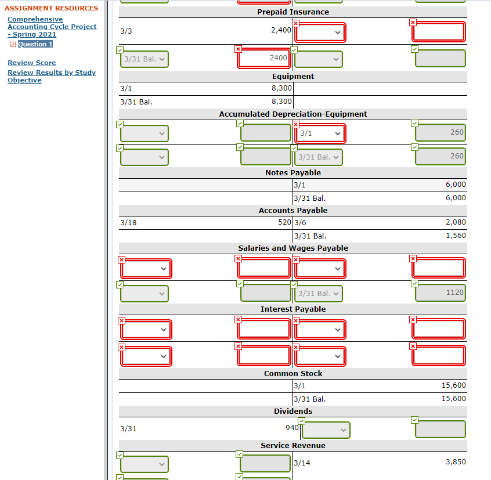Click Salaries Payable balance row debit dropdown

(145, 294)
